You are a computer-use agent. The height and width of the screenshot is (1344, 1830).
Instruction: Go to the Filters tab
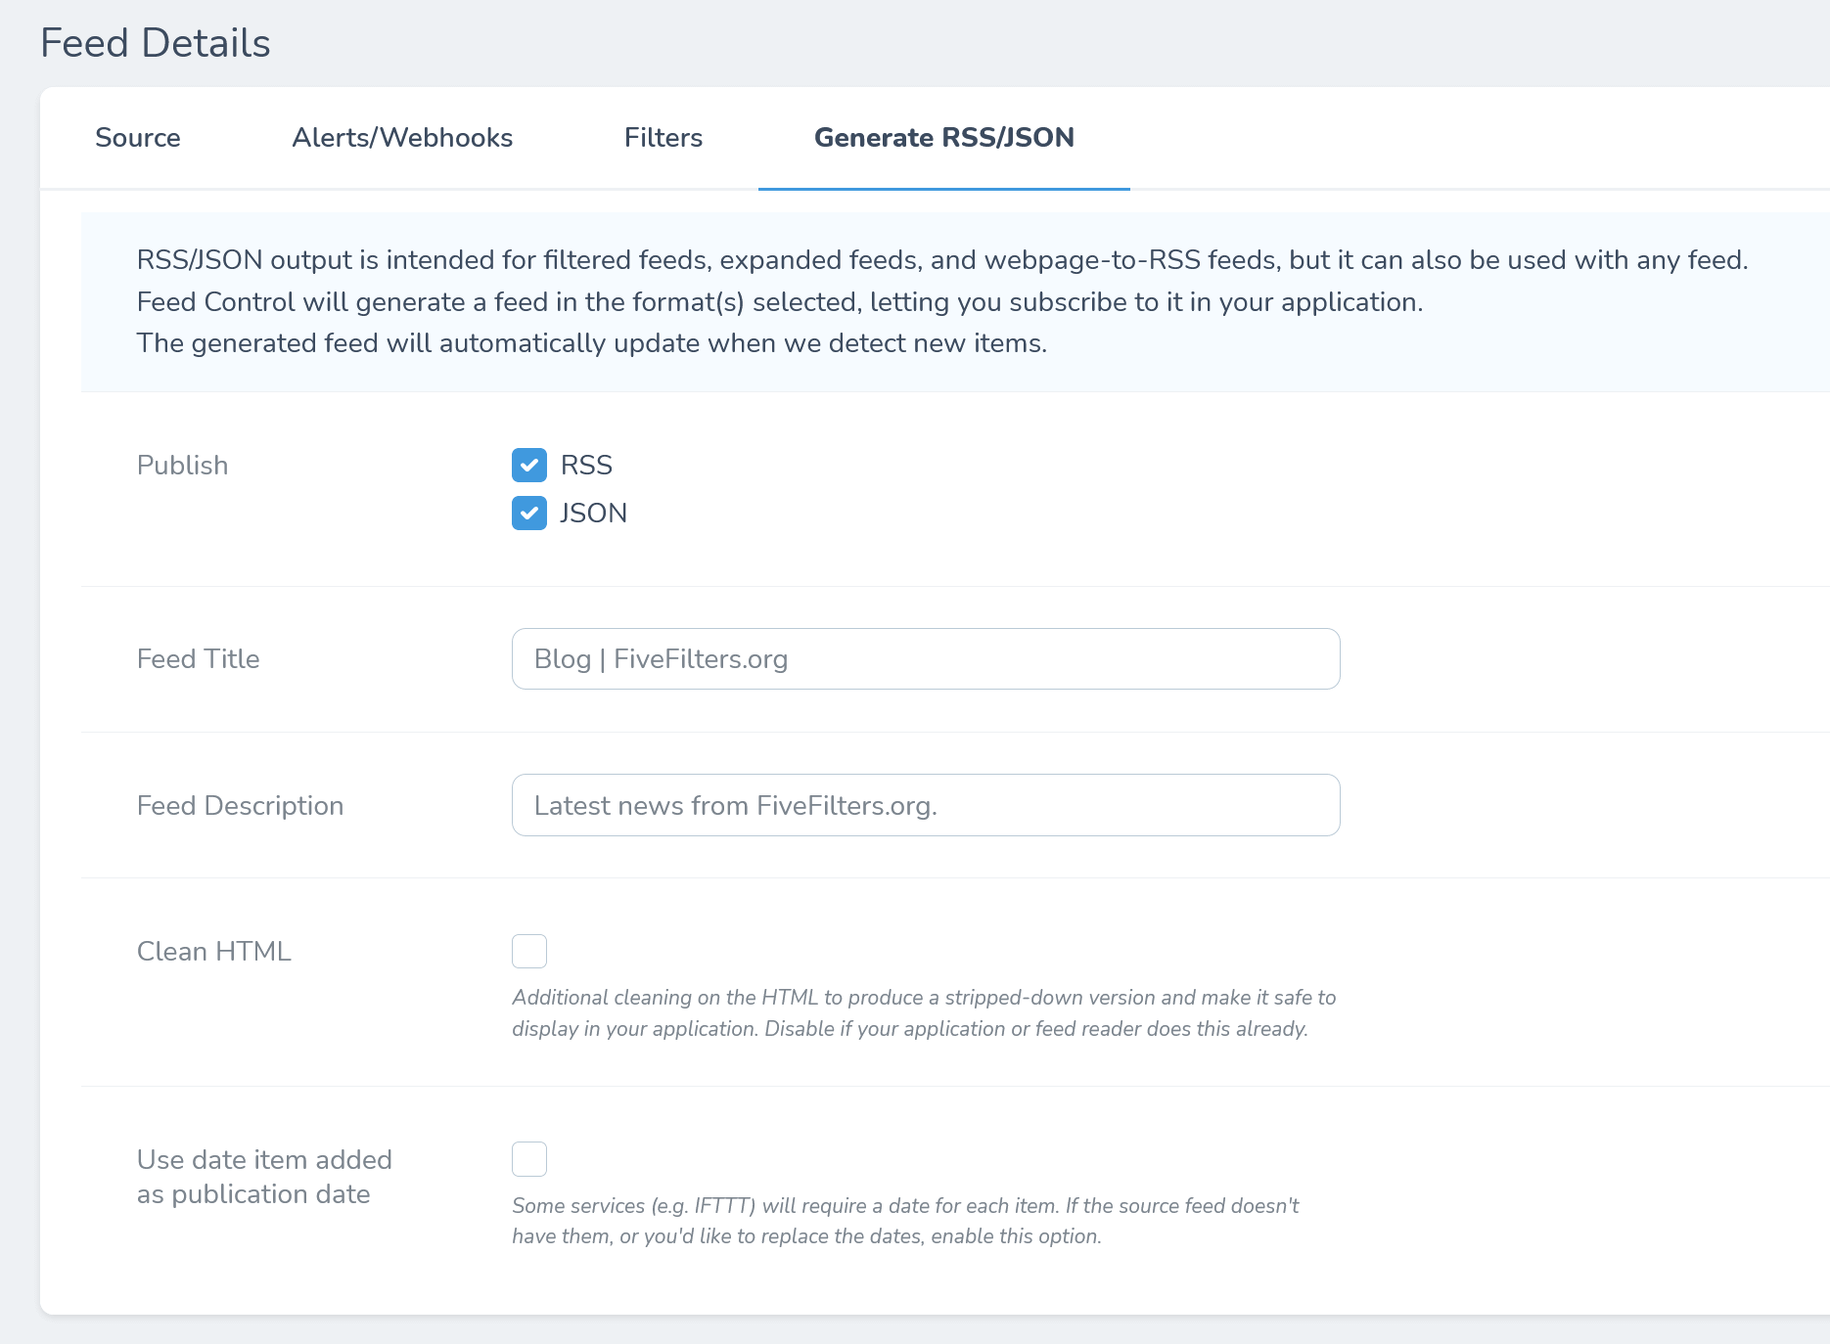pyautogui.click(x=663, y=138)
